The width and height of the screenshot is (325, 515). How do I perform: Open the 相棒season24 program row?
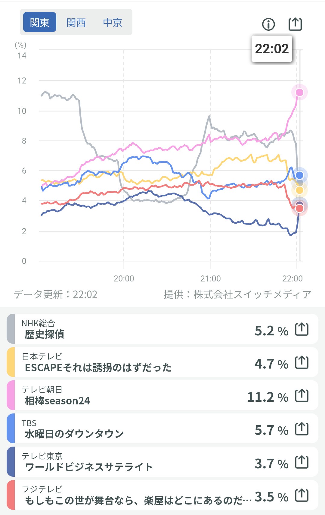coord(120,395)
